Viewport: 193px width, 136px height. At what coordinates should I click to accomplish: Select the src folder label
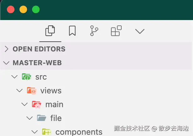(x=41, y=77)
